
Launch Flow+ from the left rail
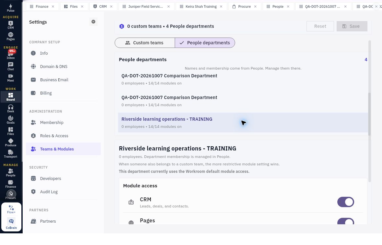[11, 209]
